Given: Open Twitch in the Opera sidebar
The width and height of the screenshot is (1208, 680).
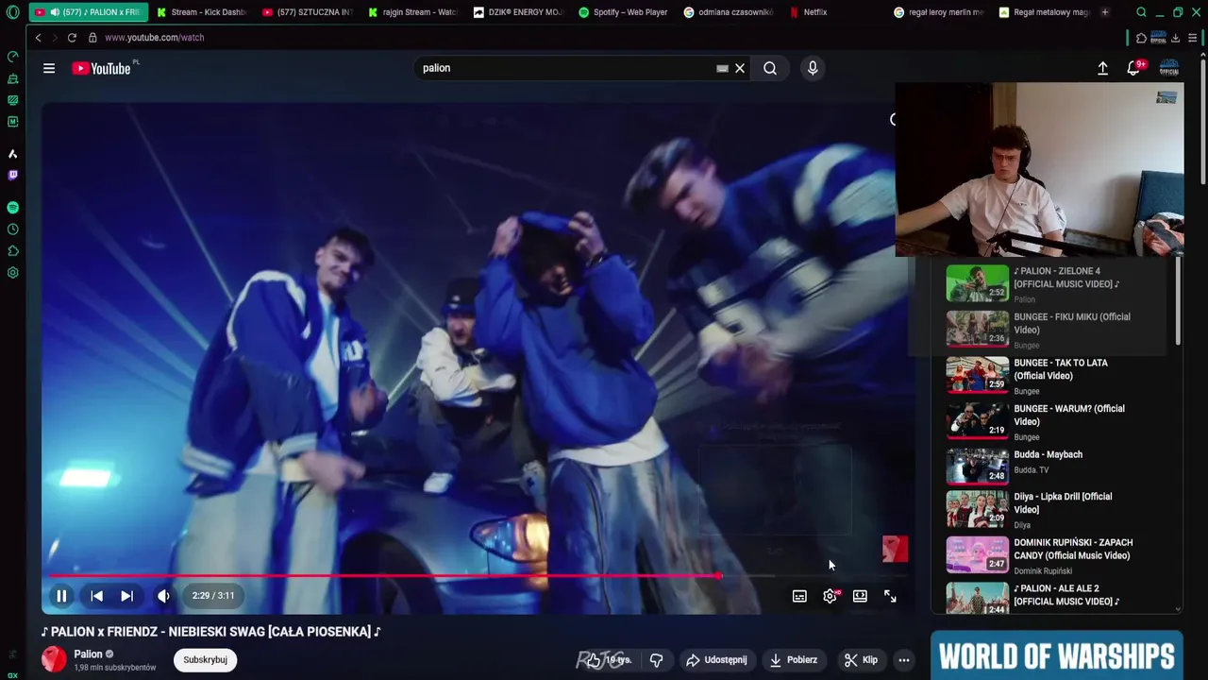Looking at the screenshot, I should point(12,175).
